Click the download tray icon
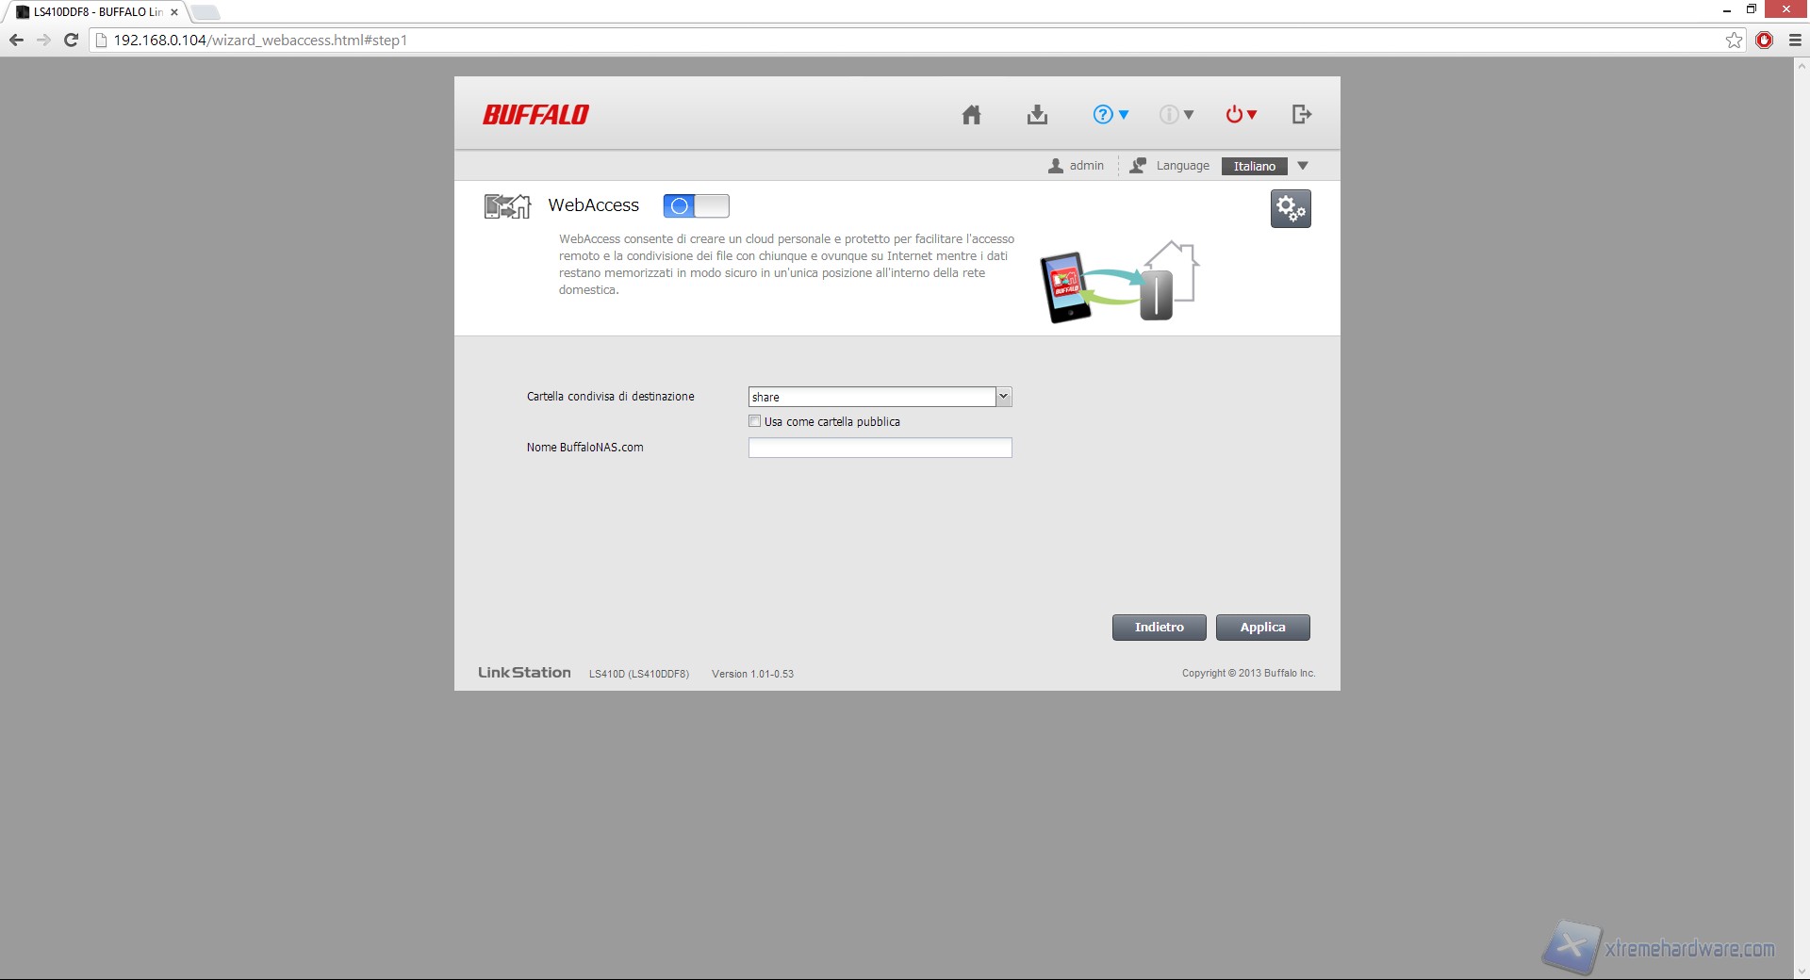 coord(1037,115)
